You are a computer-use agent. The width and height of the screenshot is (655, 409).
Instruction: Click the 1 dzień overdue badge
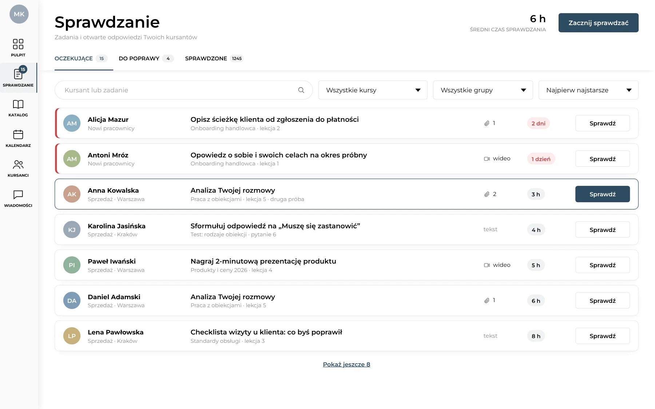coord(541,159)
